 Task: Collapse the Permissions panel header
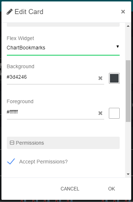tap(63, 143)
